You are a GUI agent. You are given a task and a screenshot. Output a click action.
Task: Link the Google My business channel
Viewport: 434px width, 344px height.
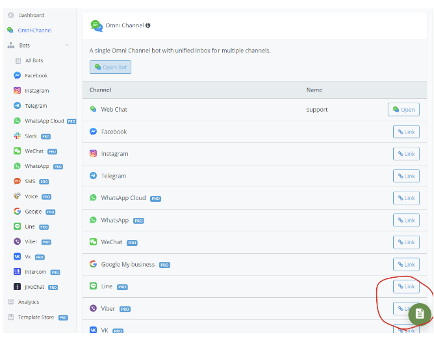(406, 264)
